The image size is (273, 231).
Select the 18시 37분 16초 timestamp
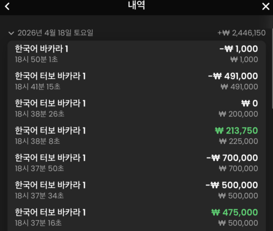tap(38, 223)
